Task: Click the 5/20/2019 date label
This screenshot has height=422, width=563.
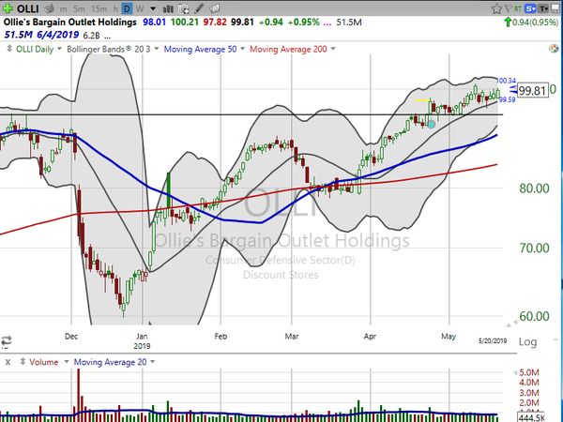Action: (493, 341)
